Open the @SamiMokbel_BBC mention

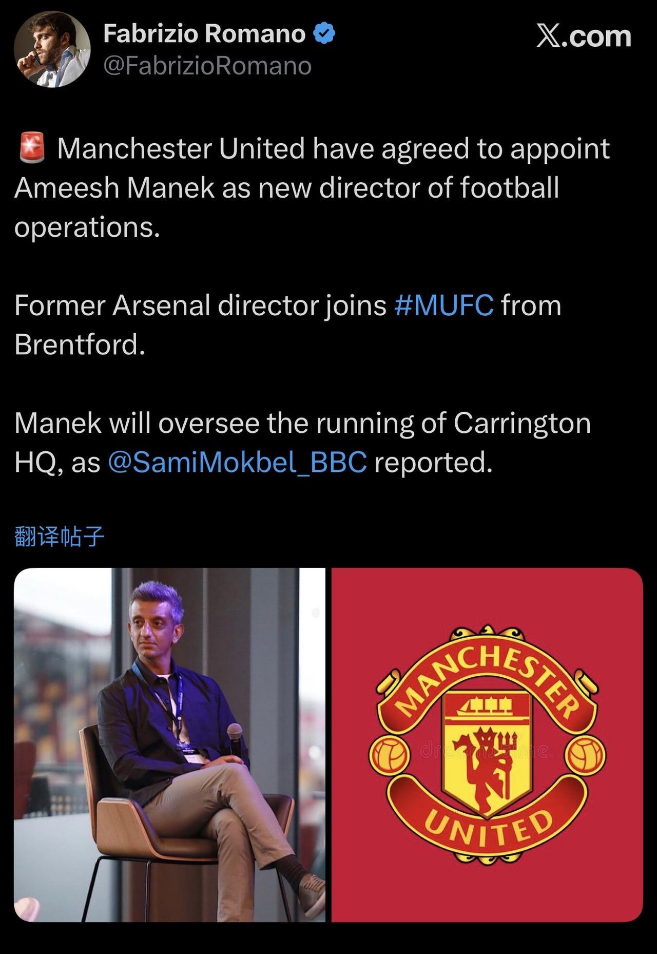click(x=238, y=462)
